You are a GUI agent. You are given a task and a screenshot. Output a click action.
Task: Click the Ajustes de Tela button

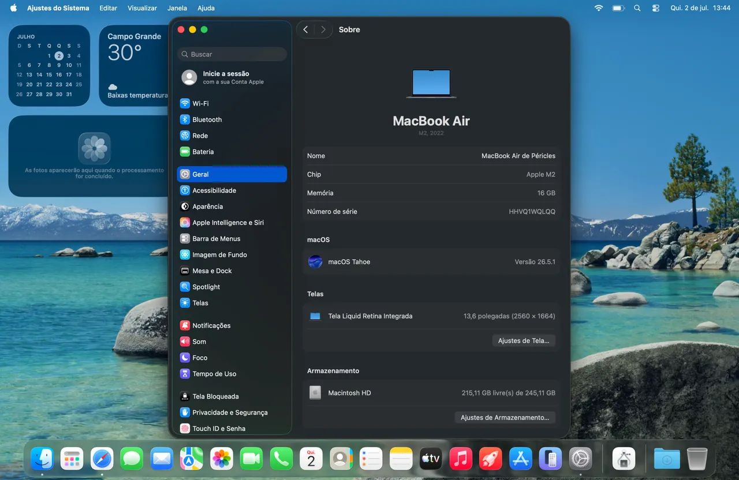point(524,340)
